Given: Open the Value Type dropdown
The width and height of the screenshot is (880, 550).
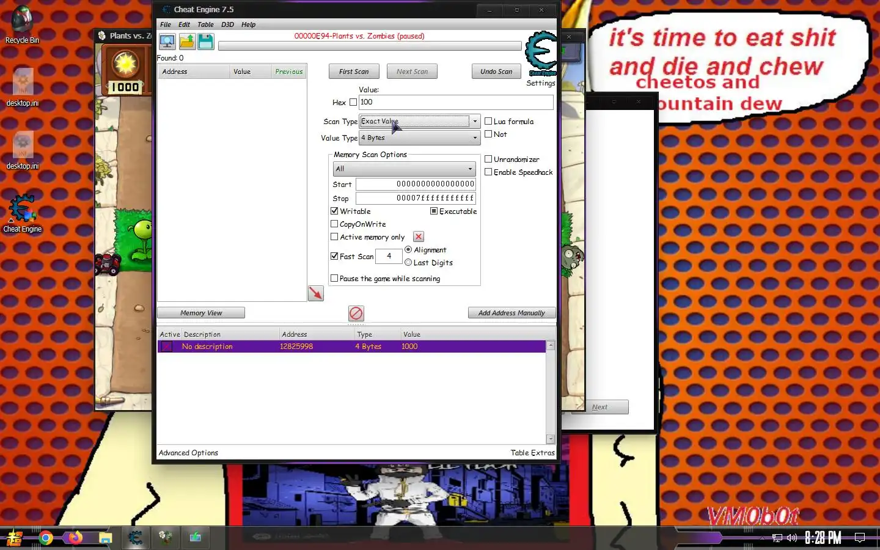Looking at the screenshot, I should coord(419,138).
